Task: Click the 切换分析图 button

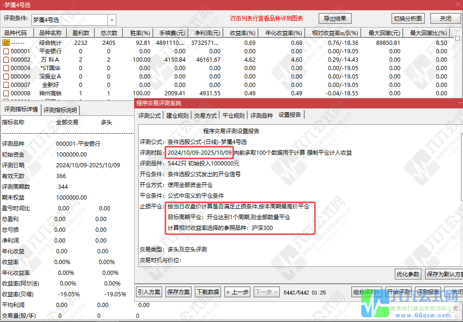Action: [x=409, y=18]
